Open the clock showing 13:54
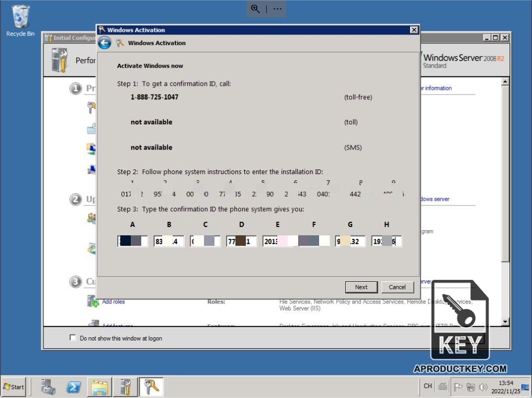 click(x=505, y=387)
